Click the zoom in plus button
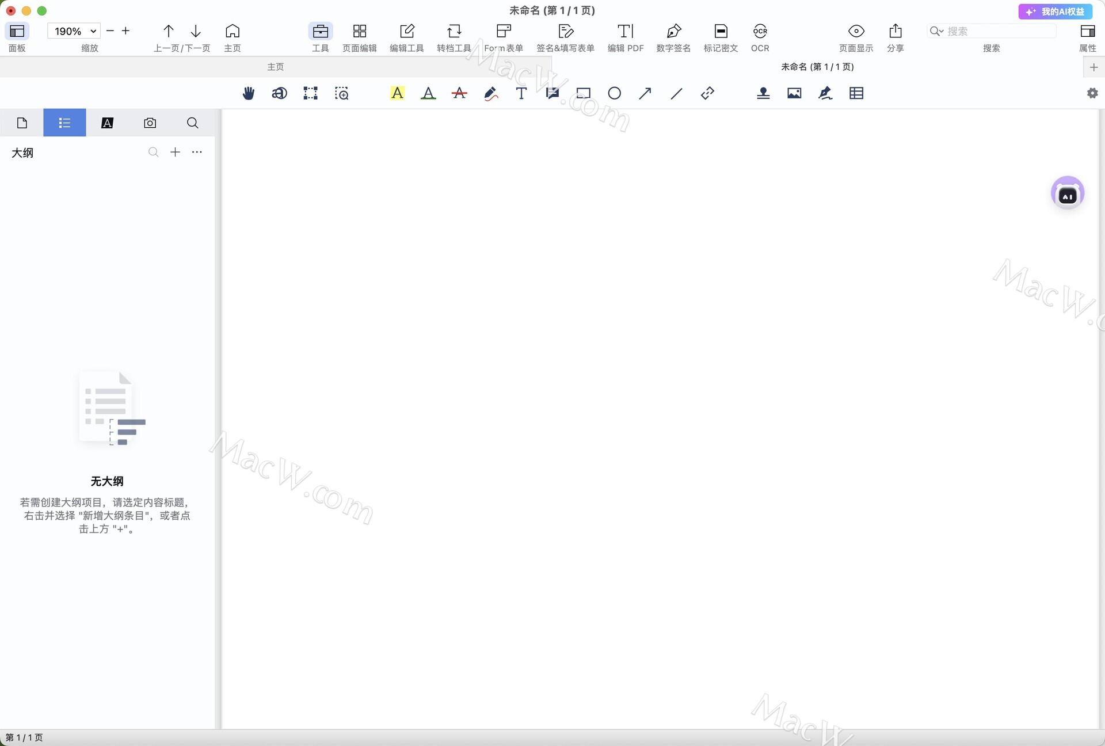The image size is (1105, 746). (125, 31)
